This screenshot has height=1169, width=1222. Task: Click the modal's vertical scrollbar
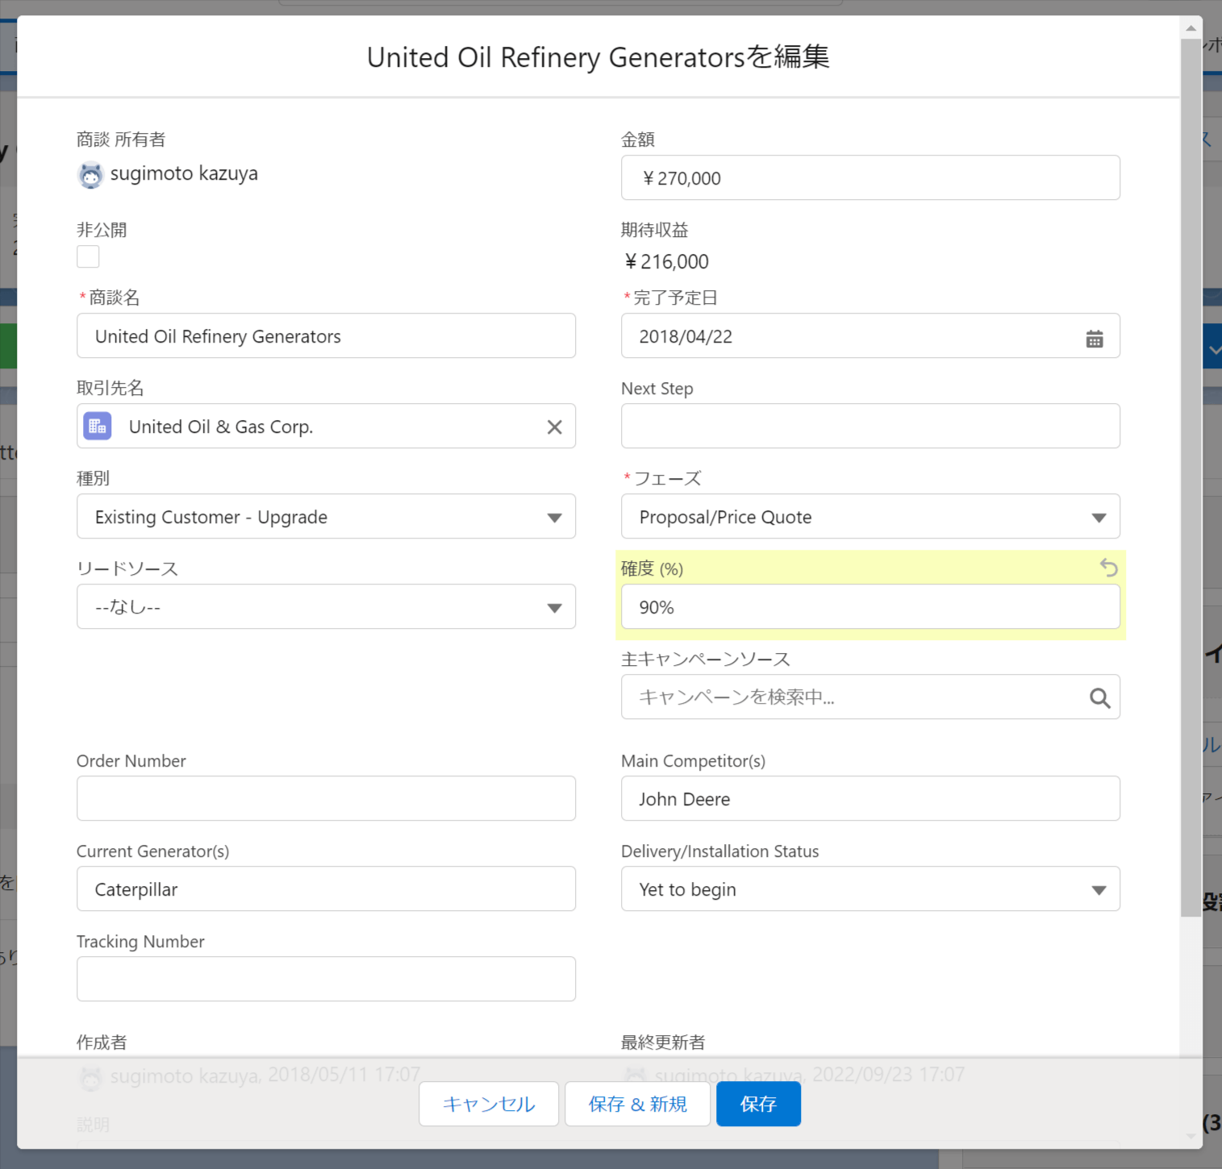pyautogui.click(x=1191, y=484)
